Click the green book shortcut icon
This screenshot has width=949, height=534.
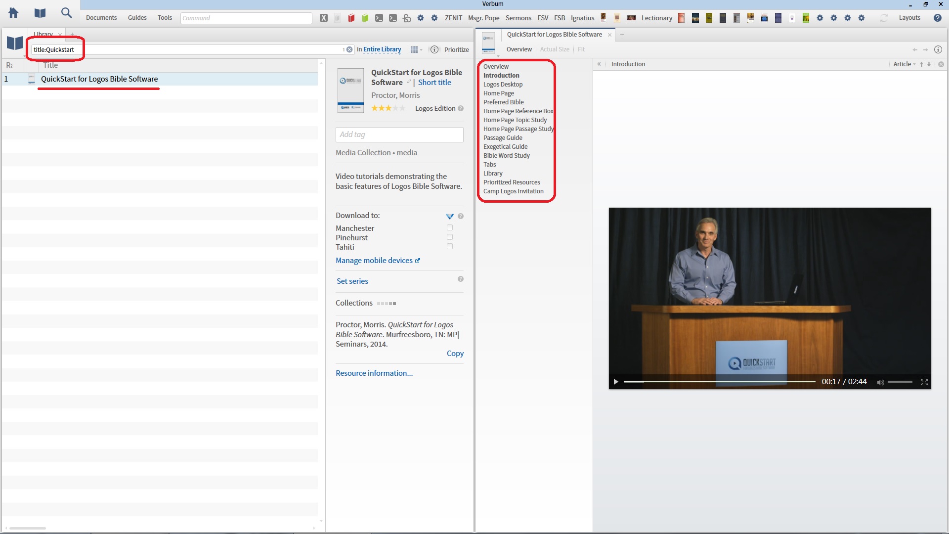click(365, 18)
